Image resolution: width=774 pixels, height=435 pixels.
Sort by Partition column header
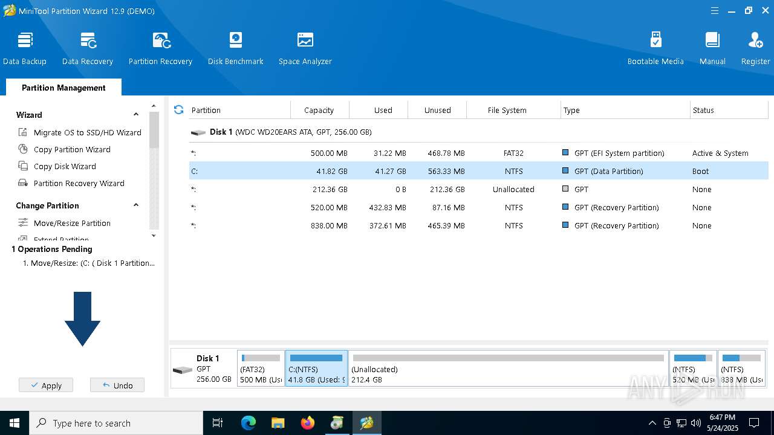239,110
